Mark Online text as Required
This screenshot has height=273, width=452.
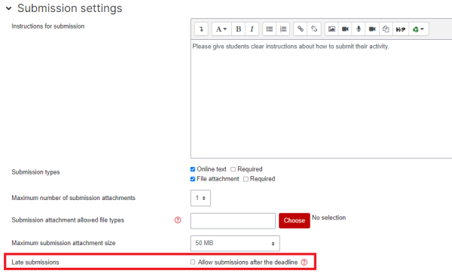[233, 169]
